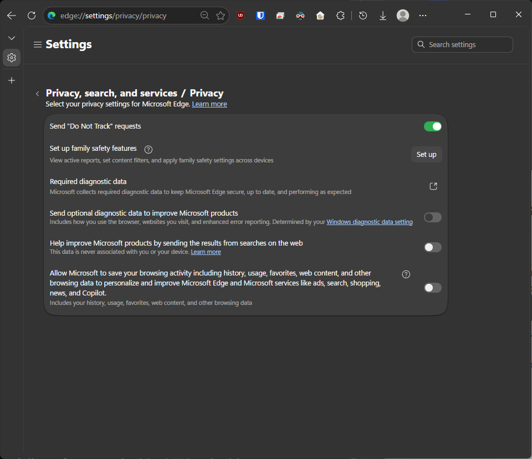This screenshot has width=532, height=459.
Task: Reload the page with refresh icon
Action: click(32, 16)
